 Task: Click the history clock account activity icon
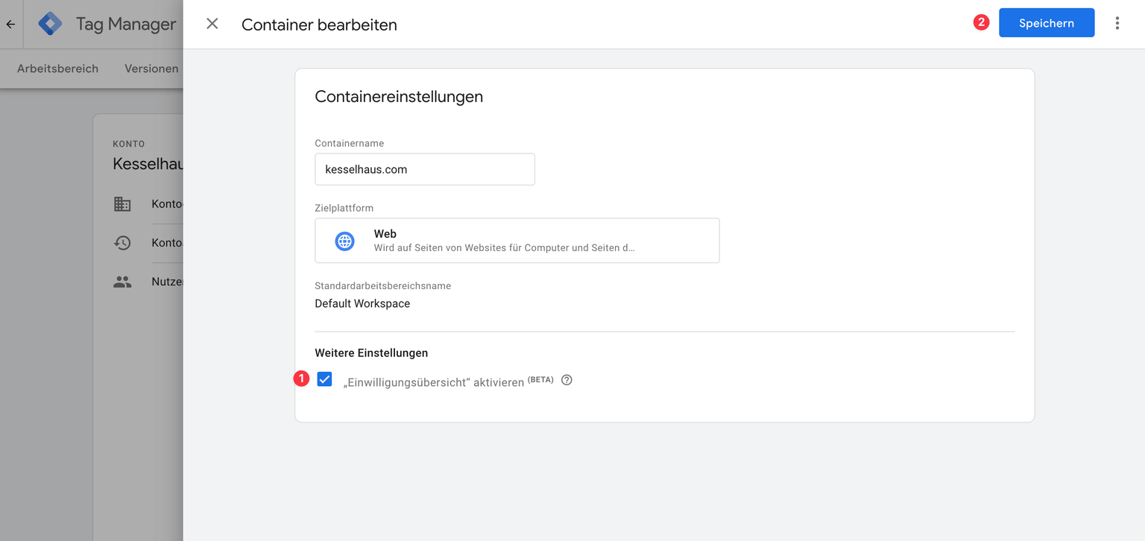[x=122, y=242]
